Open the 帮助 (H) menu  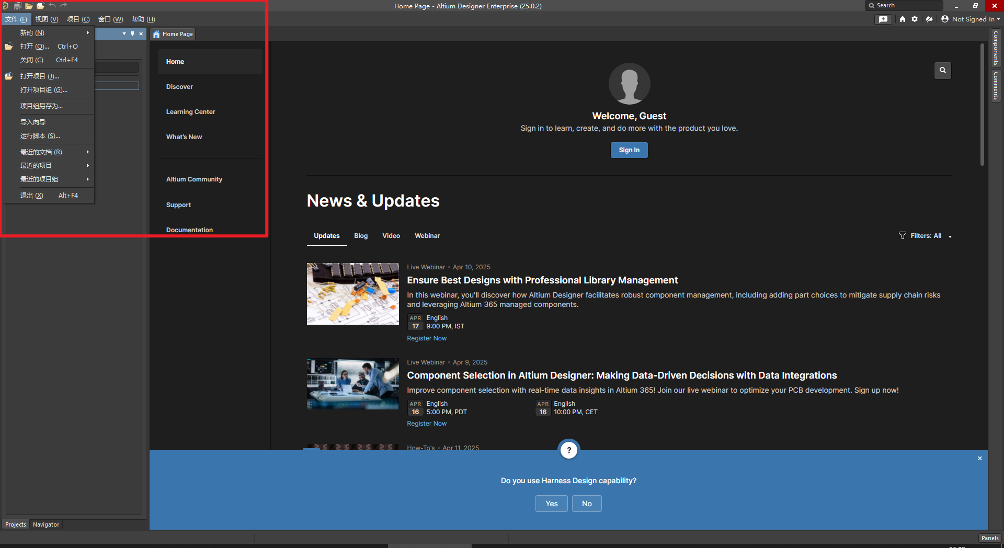pyautogui.click(x=143, y=19)
